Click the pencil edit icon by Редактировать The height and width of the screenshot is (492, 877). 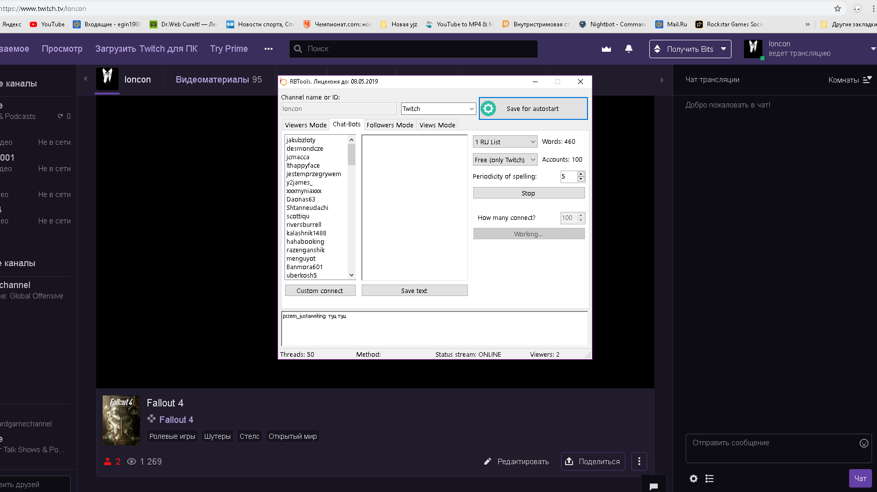click(x=488, y=462)
